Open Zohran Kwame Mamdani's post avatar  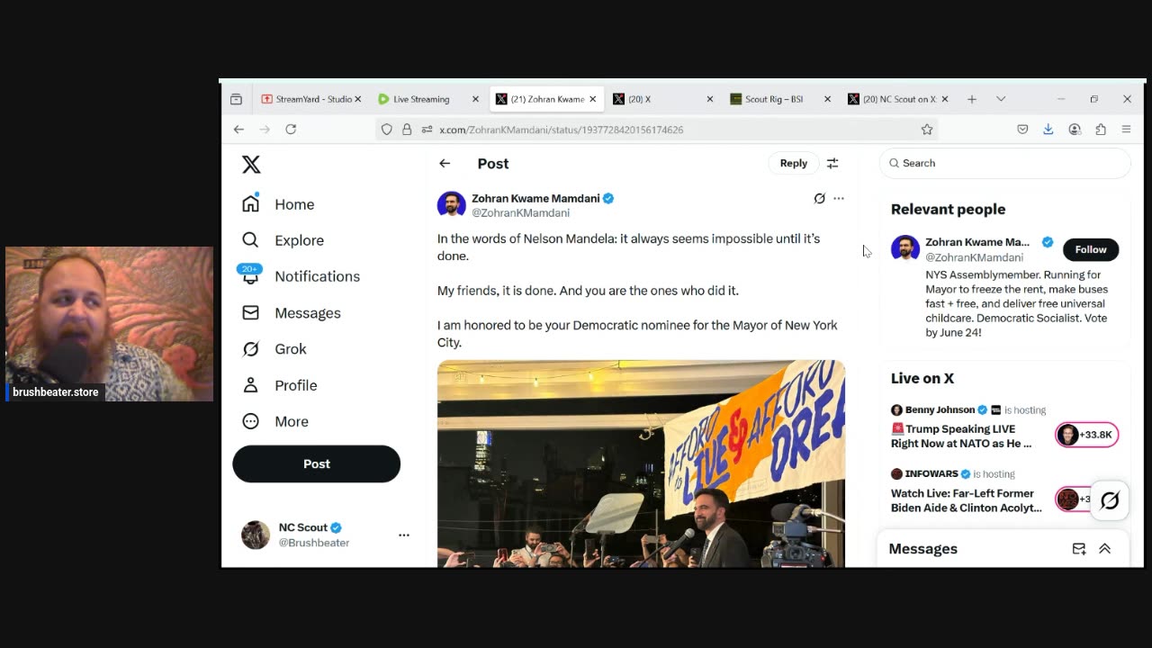tap(452, 204)
